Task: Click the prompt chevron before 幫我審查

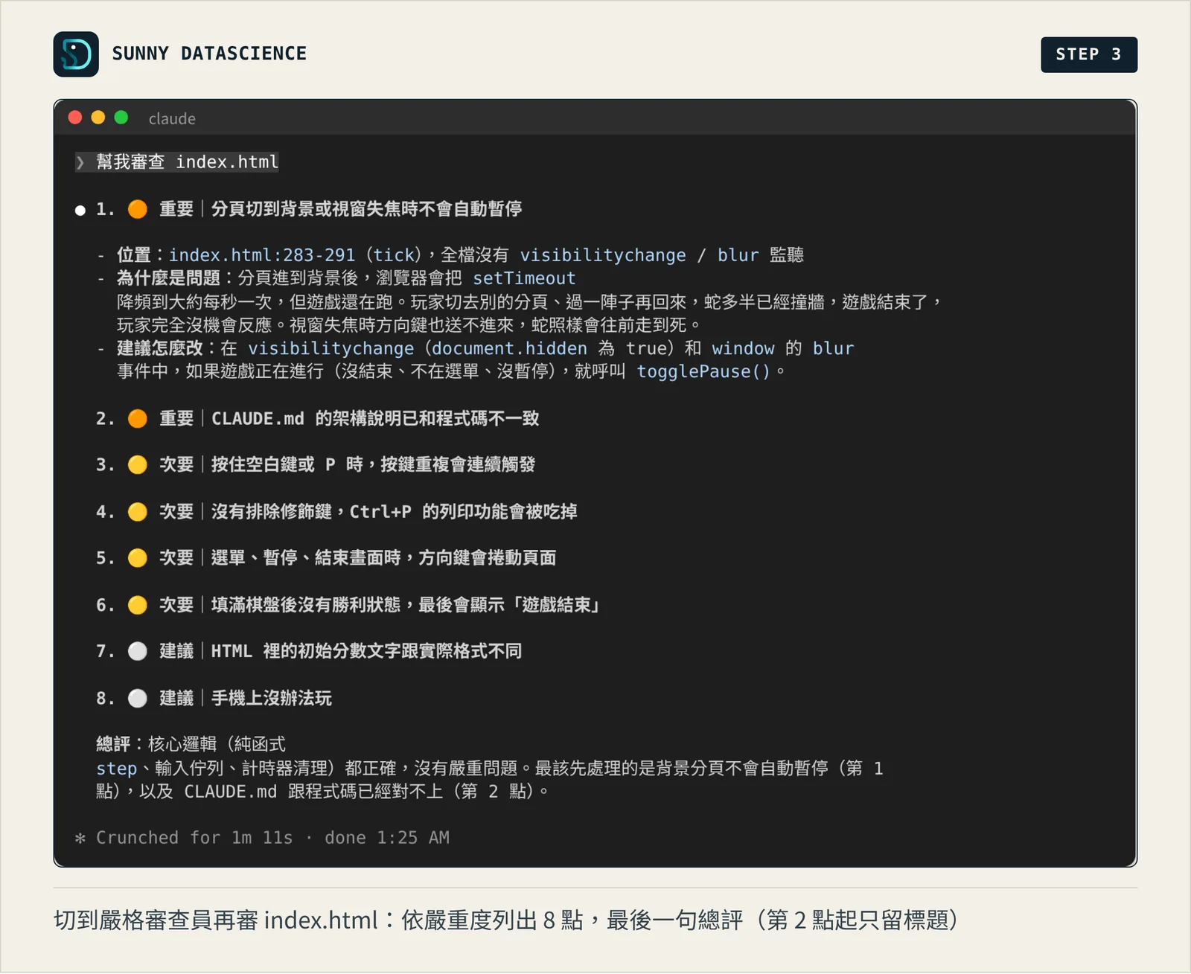Action: (x=80, y=162)
